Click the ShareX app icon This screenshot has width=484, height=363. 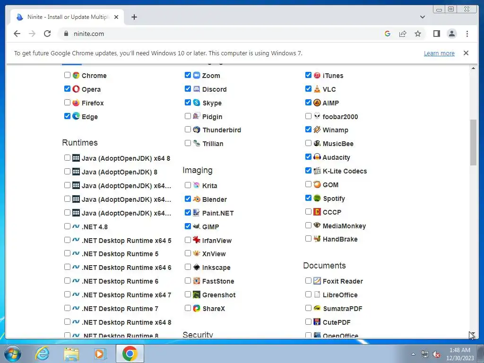point(197,308)
